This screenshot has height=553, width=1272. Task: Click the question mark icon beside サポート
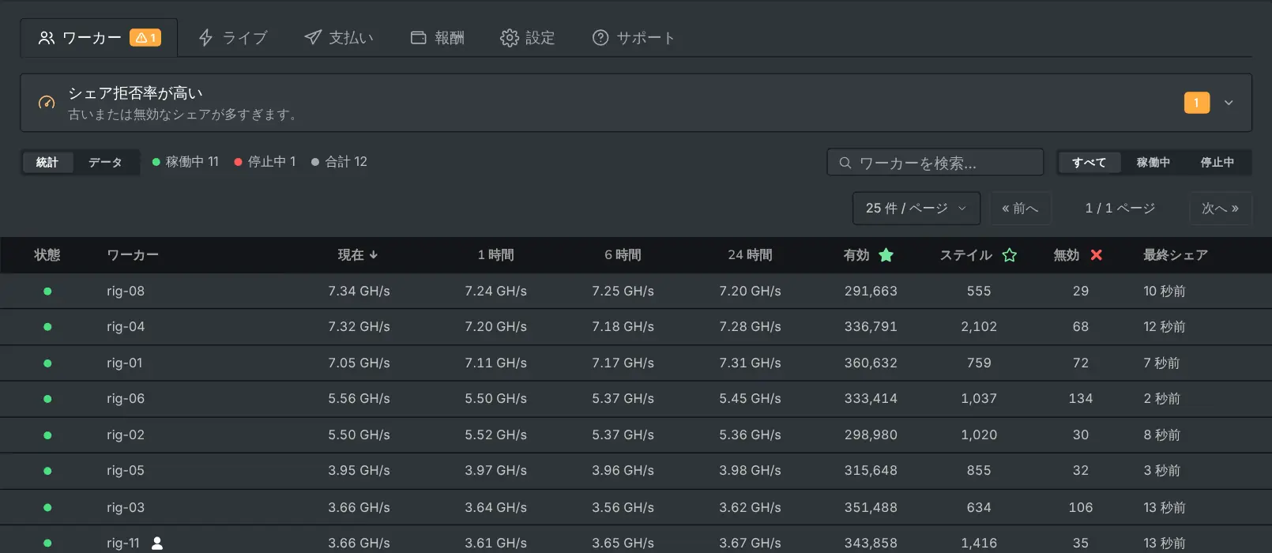[600, 38]
